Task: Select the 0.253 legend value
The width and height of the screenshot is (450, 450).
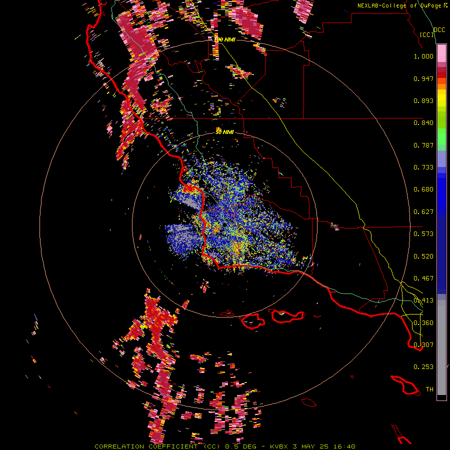Action: (423, 367)
